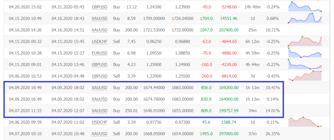Open the EURUSD symbol link
This screenshot has width=334, height=140.
tap(99, 53)
